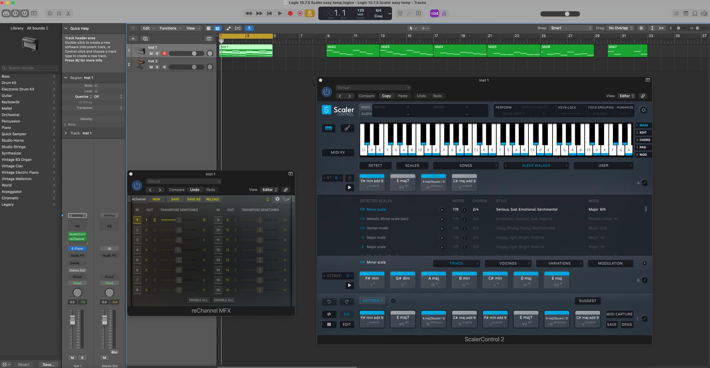Expand Track Inst 1 section
This screenshot has height=368, width=710.
point(66,133)
